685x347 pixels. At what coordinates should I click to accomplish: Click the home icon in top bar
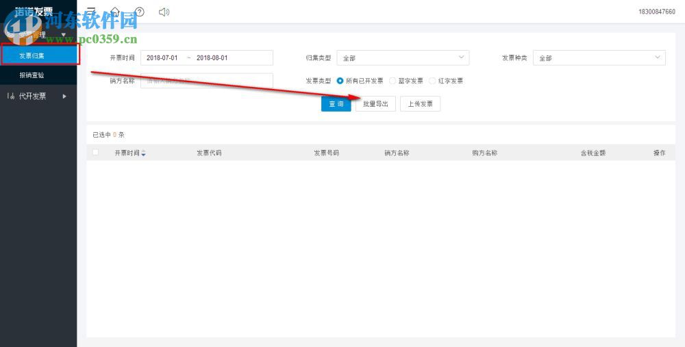pyautogui.click(x=115, y=12)
